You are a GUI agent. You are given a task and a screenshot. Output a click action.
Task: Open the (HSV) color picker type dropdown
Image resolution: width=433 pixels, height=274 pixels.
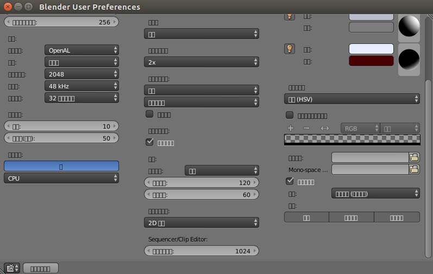point(352,99)
